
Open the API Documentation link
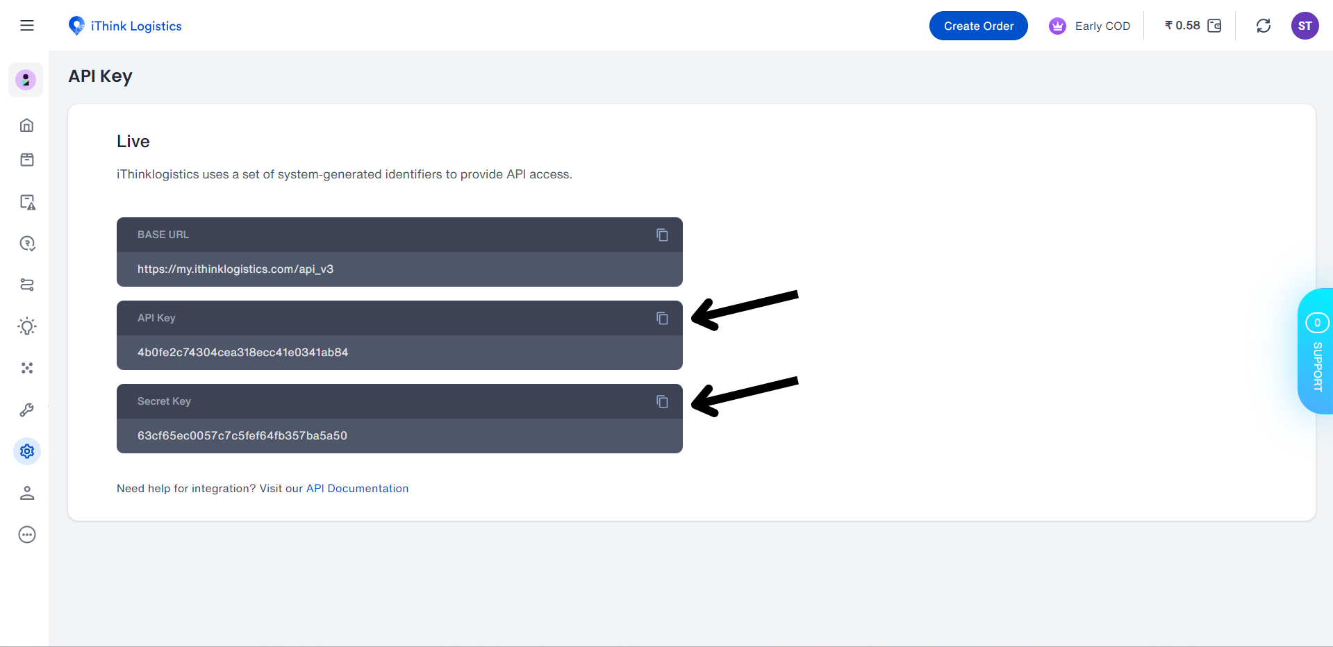point(357,488)
